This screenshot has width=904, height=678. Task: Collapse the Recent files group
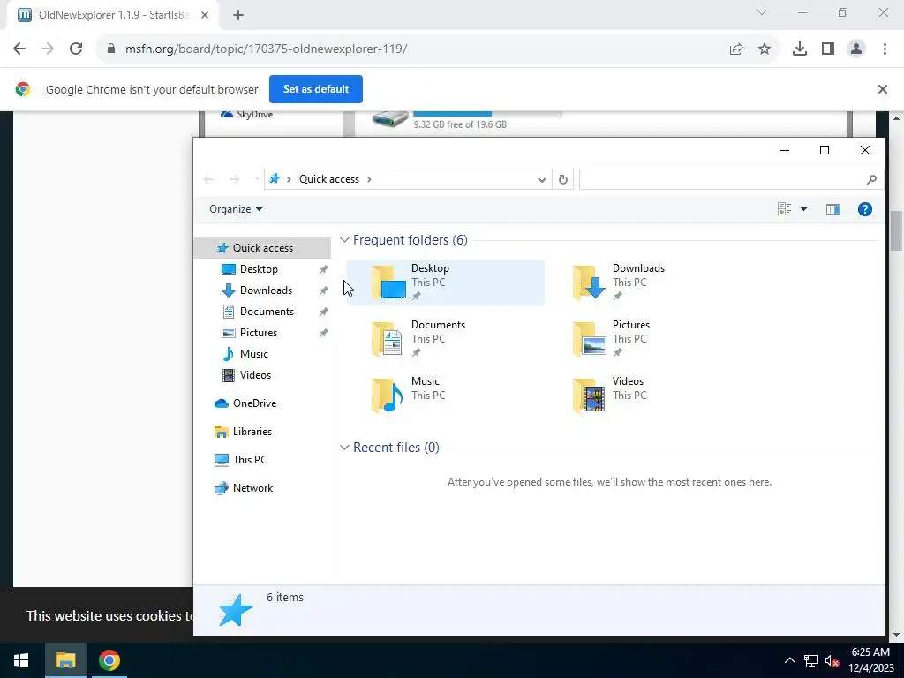[x=344, y=448]
